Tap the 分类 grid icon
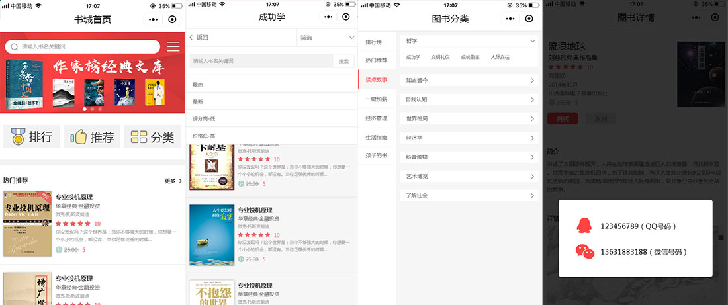Image resolution: width=728 pixels, height=305 pixels. click(x=139, y=138)
